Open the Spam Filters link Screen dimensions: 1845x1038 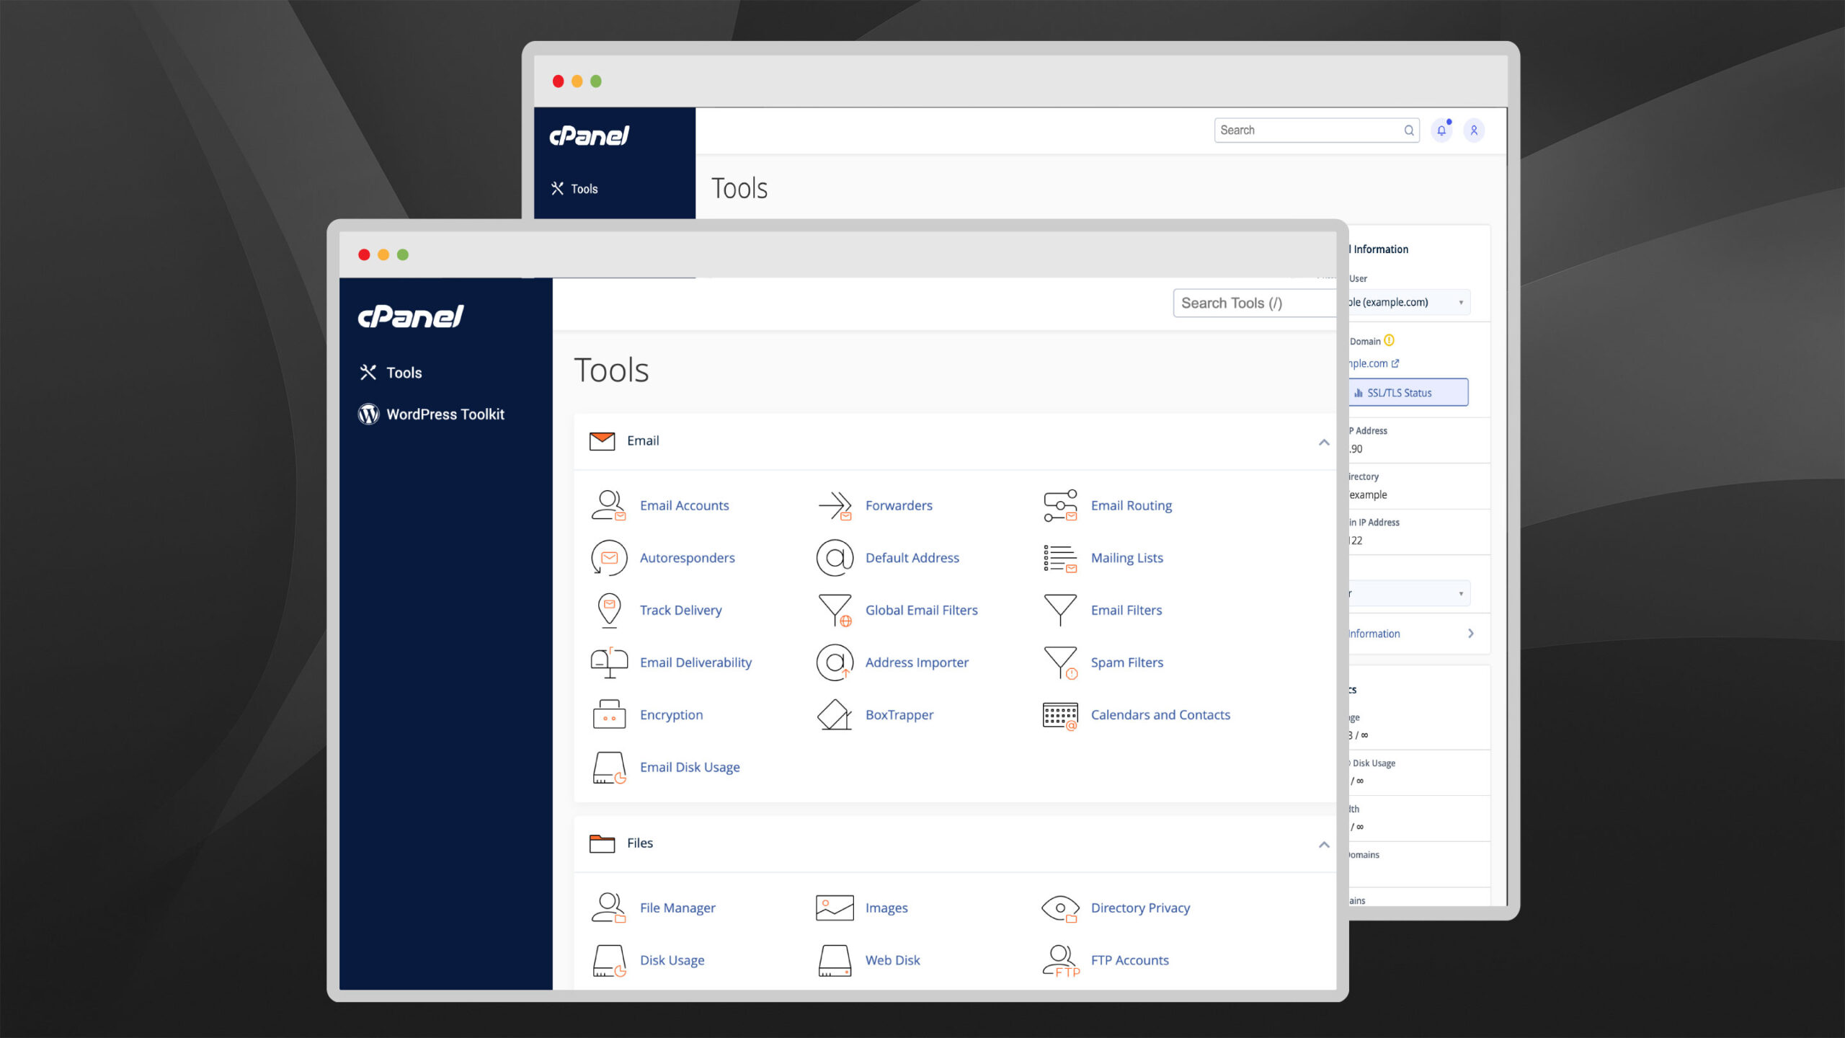point(1126,662)
